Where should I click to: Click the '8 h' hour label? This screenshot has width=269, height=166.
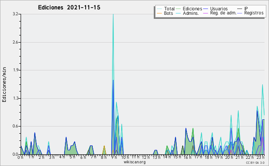(x=104, y=157)
